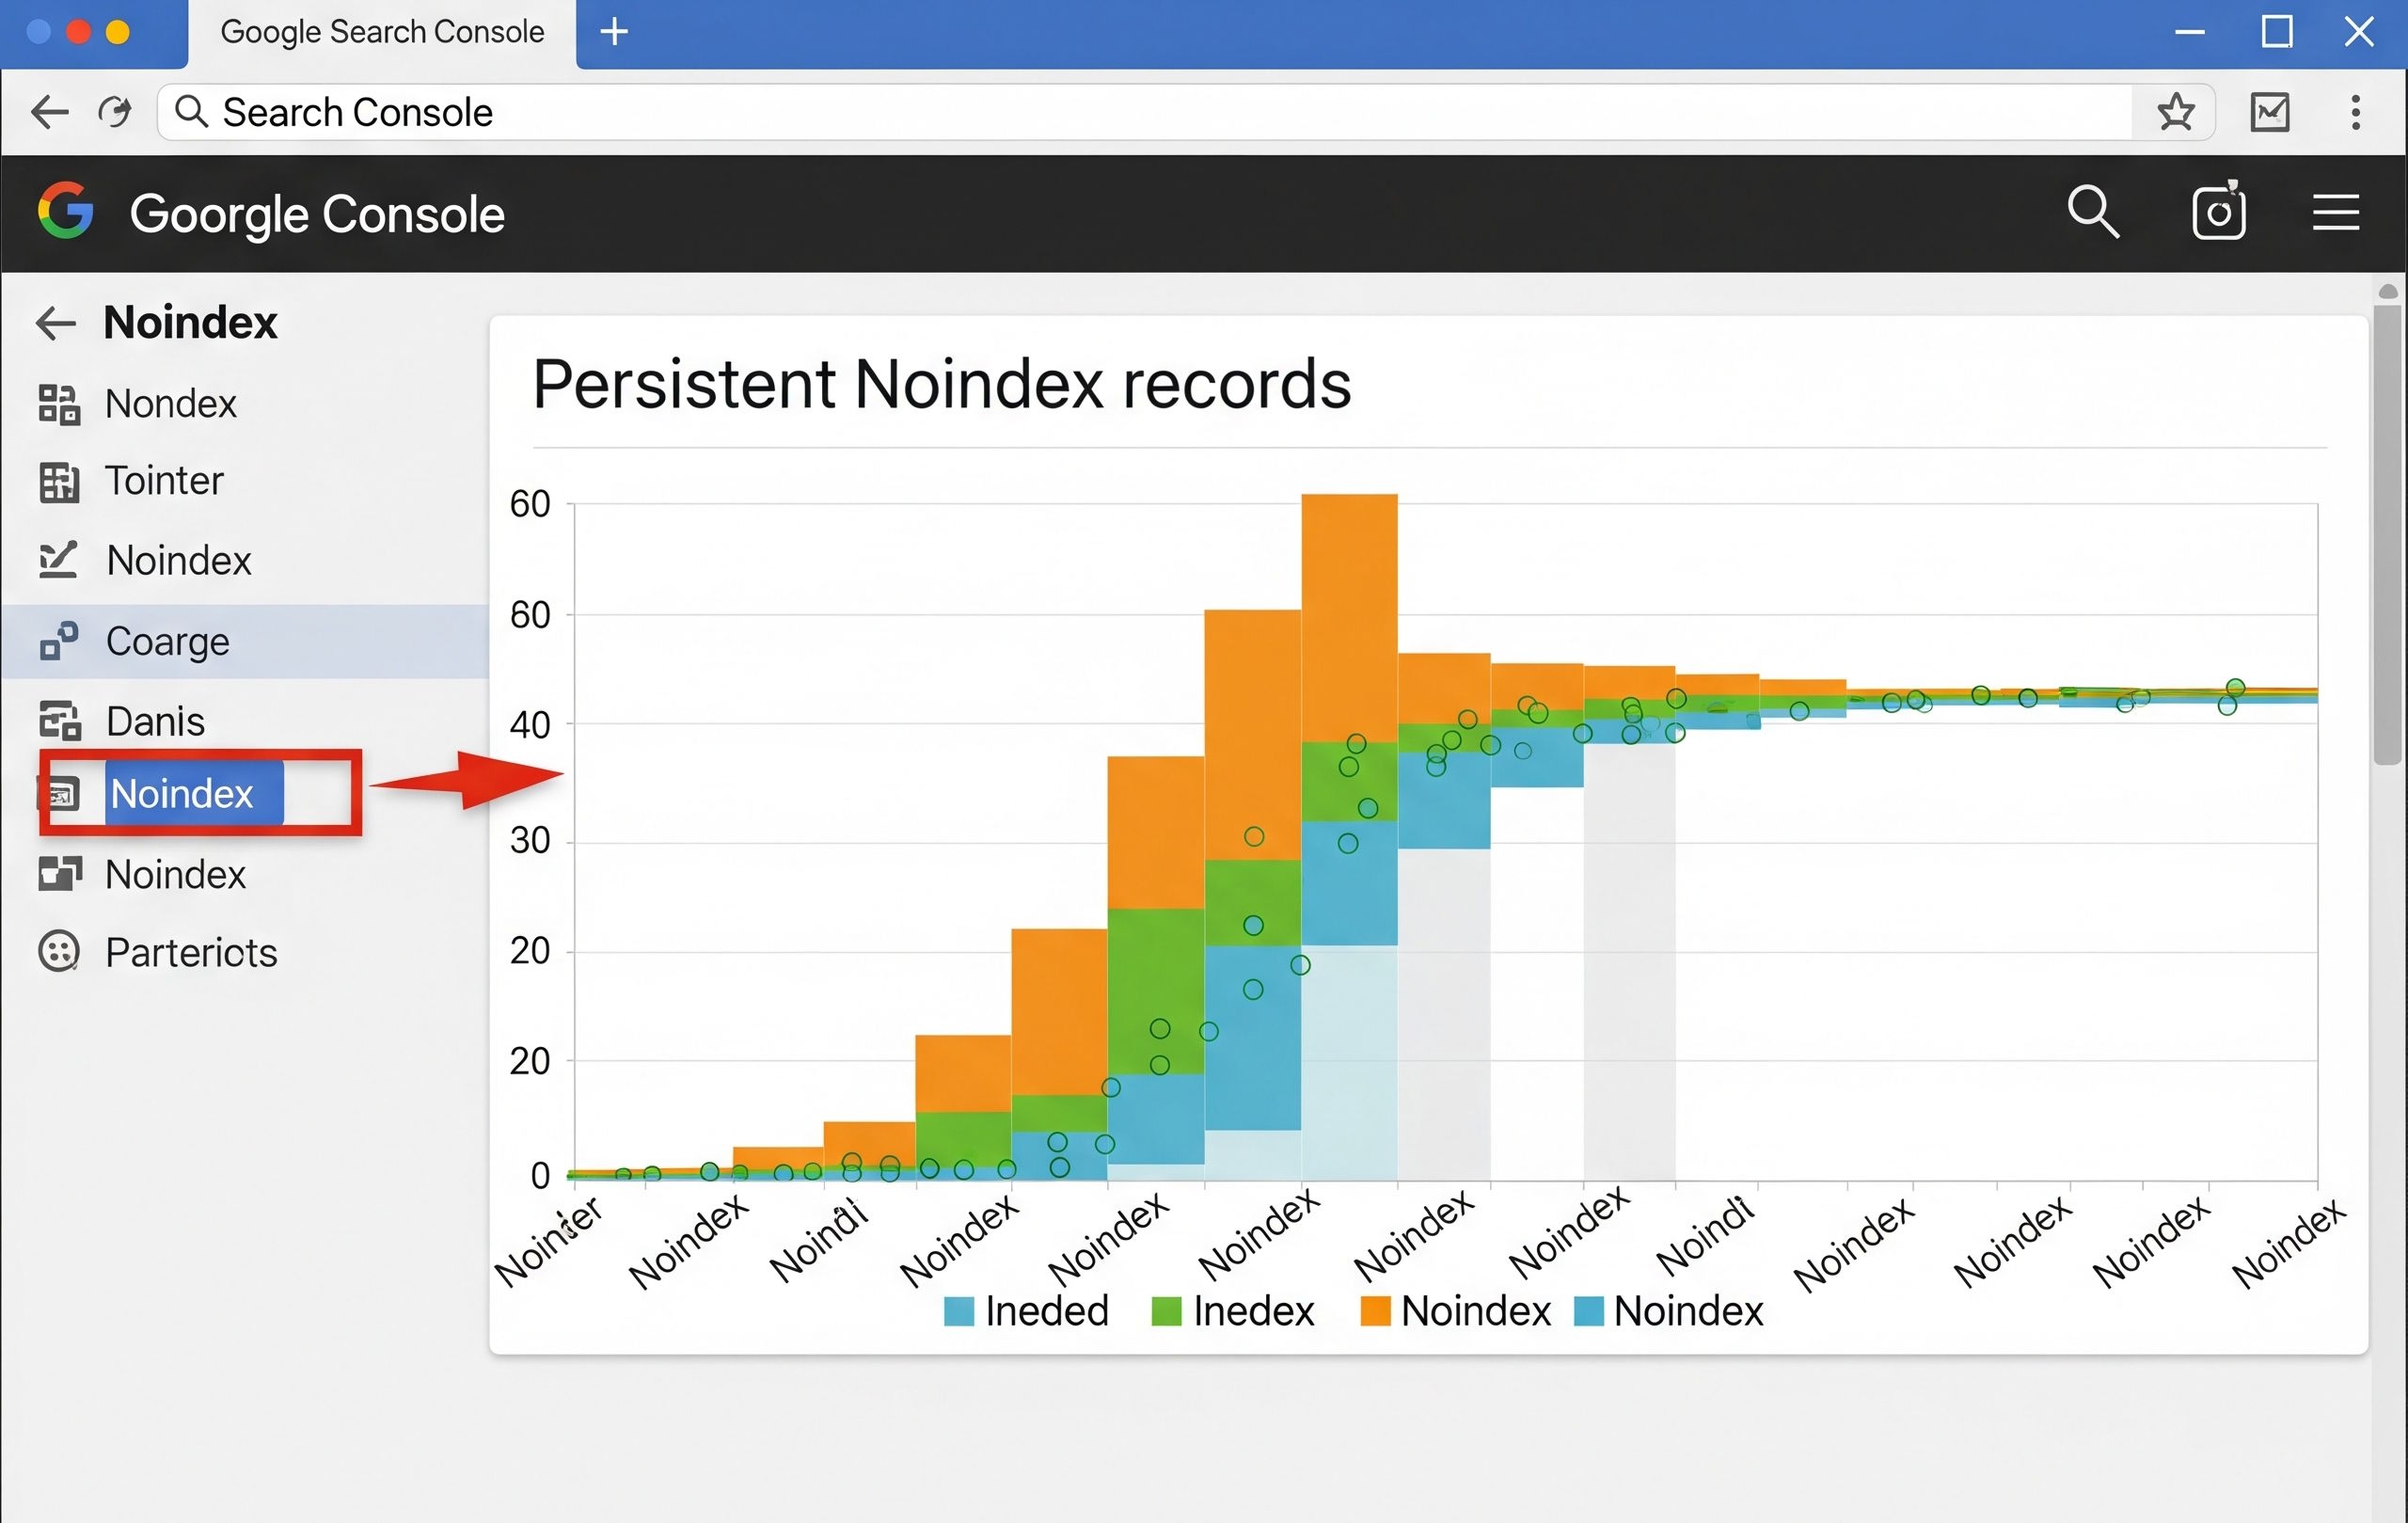
Task: Click the Googrle Console header title
Action: [x=317, y=214]
